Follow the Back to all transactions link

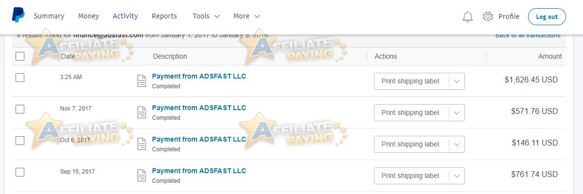click(x=528, y=35)
